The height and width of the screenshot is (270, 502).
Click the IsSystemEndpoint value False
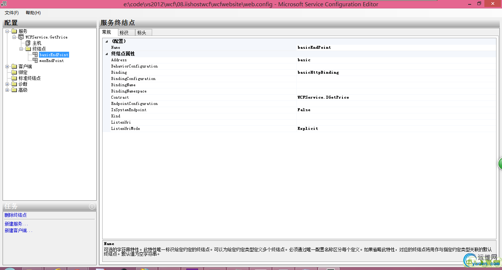(396, 110)
